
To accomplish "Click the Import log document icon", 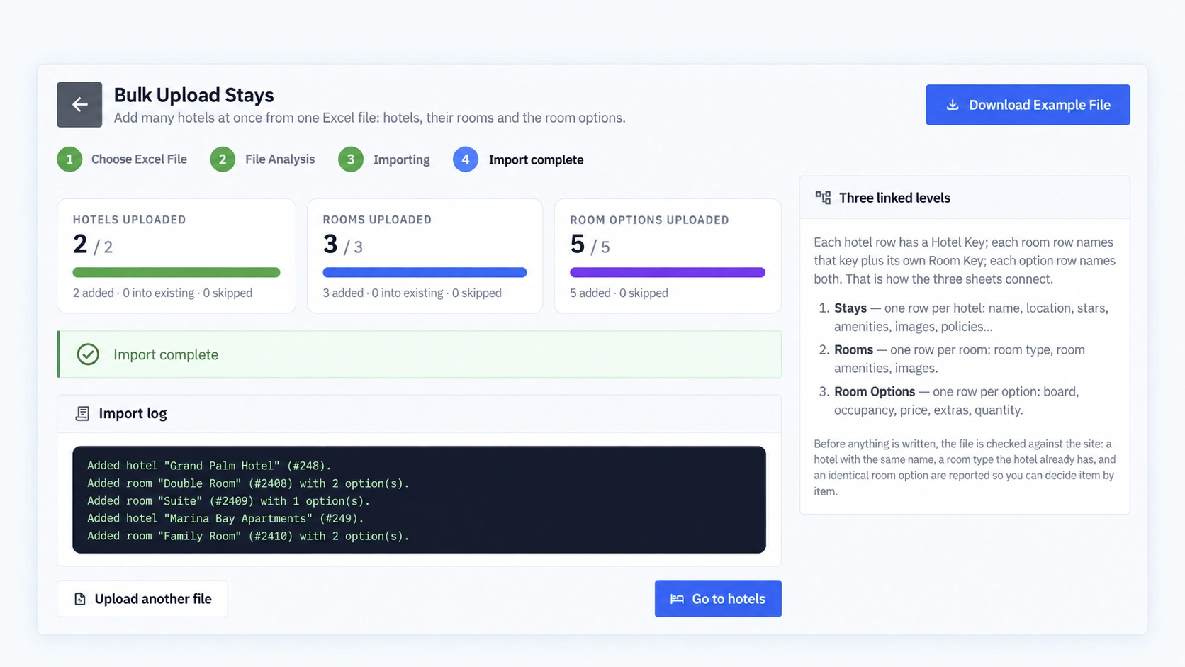I will pos(82,413).
